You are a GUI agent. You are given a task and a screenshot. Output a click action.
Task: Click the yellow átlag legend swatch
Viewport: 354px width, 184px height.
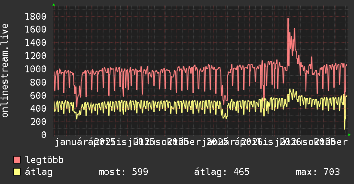17,172
